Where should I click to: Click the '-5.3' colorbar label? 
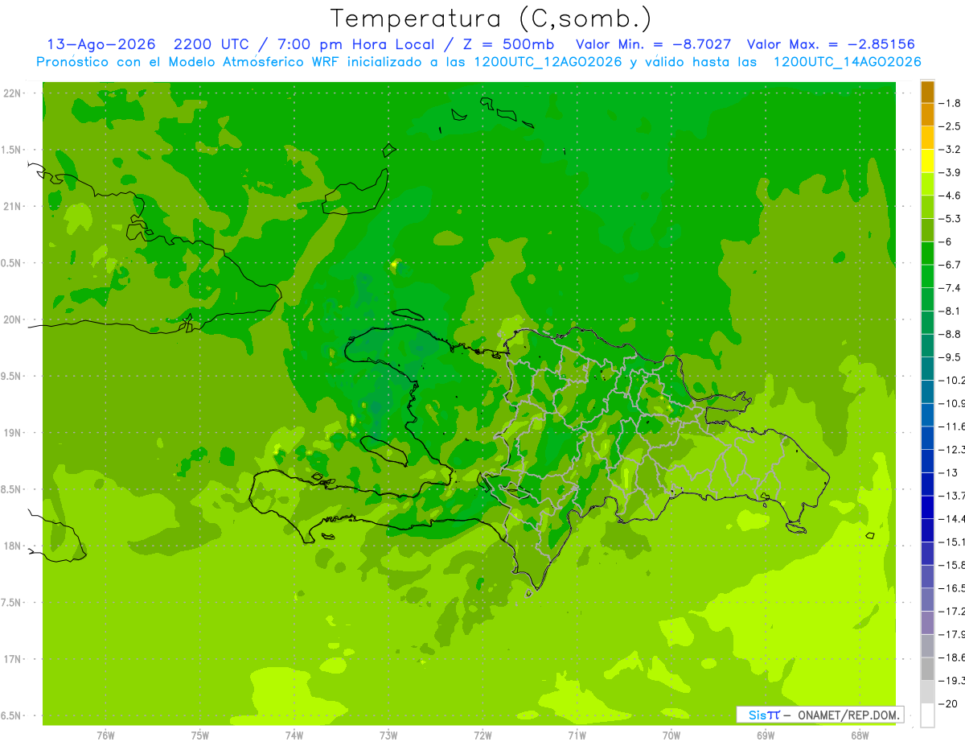click(950, 218)
